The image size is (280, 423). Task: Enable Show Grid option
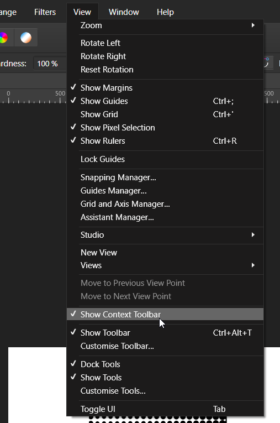coord(165,114)
